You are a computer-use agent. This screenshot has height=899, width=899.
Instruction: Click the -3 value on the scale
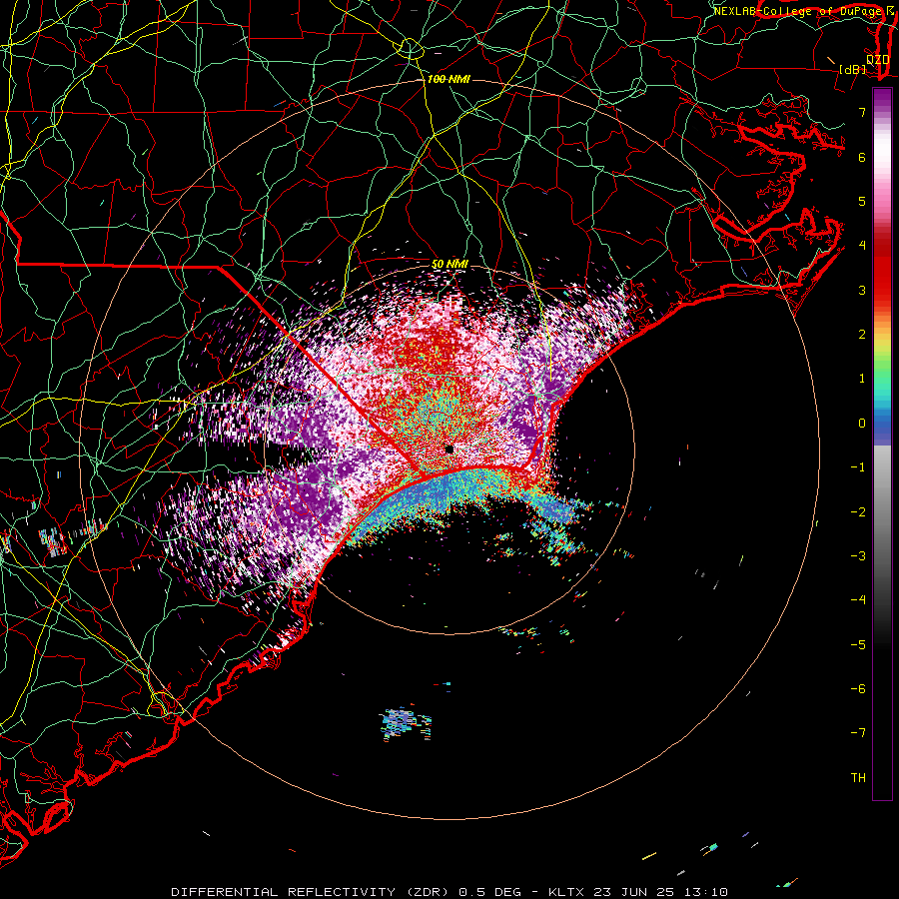pos(858,556)
